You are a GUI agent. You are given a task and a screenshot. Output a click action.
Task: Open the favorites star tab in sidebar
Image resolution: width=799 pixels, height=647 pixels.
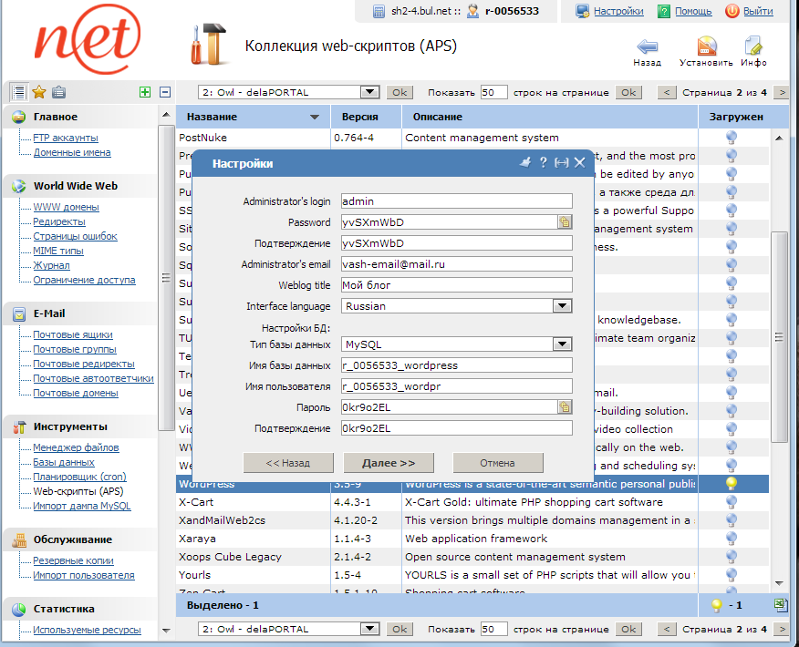pyautogui.click(x=38, y=92)
